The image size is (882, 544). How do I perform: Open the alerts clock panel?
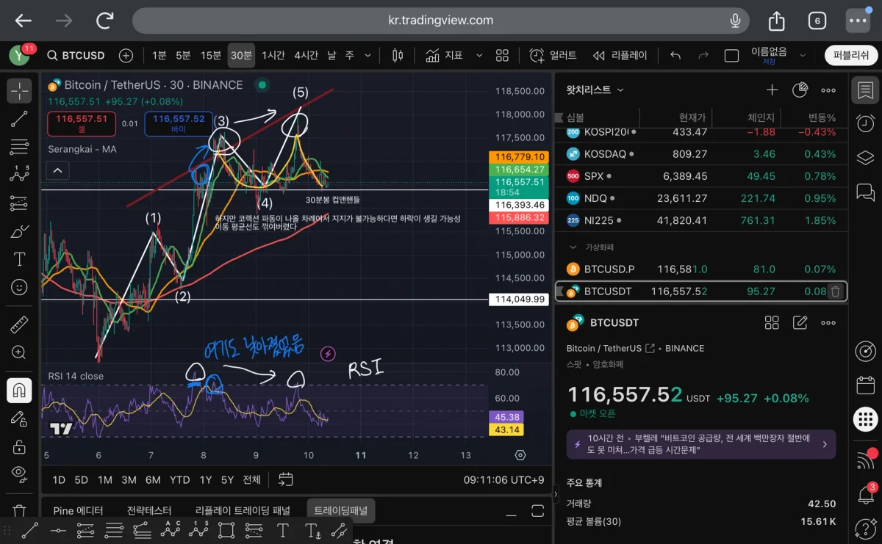click(865, 123)
